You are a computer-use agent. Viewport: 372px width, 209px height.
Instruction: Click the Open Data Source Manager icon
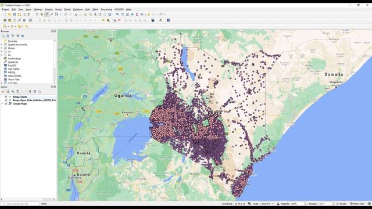pos(5,20)
